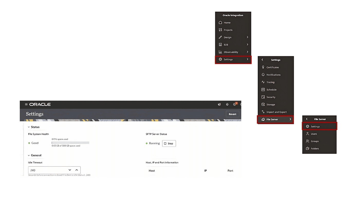Click the Observability chart icon
Image resolution: width=351 pixels, height=197 pixels.
220,52
